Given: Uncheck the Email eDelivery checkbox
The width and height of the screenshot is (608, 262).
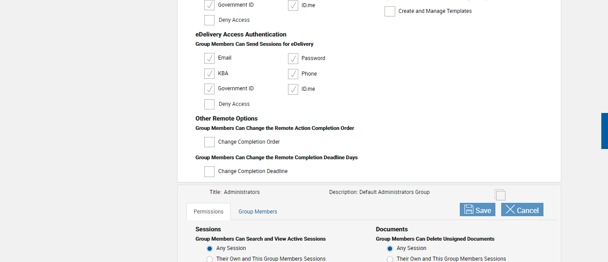Looking at the screenshot, I should coord(210,58).
